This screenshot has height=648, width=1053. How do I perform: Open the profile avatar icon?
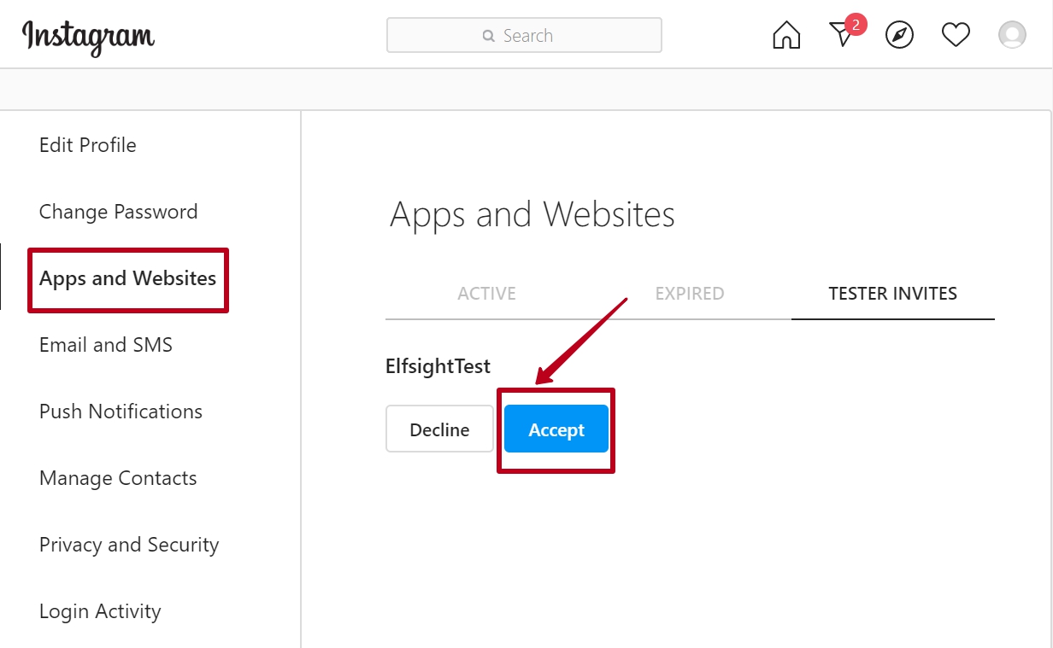1012,35
